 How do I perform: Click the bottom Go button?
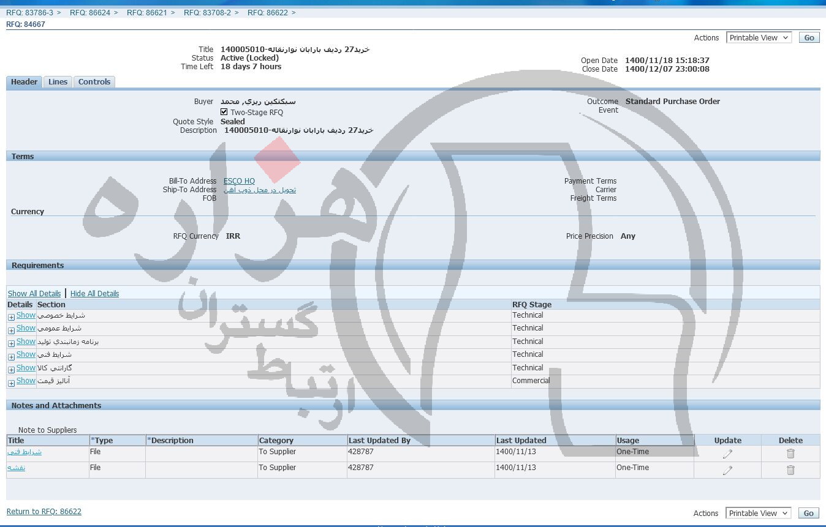pos(809,514)
